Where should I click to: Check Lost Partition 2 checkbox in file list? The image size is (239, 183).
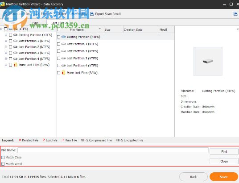tap(58, 51)
